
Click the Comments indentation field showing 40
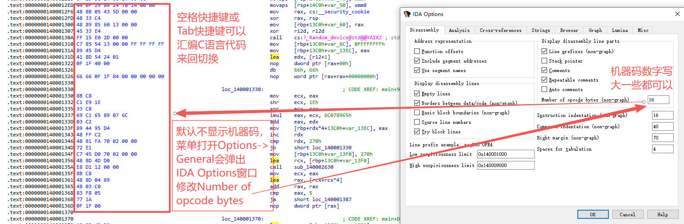(662, 126)
